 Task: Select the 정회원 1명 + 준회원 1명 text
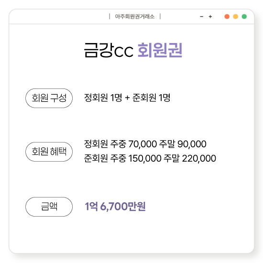(x=127, y=98)
